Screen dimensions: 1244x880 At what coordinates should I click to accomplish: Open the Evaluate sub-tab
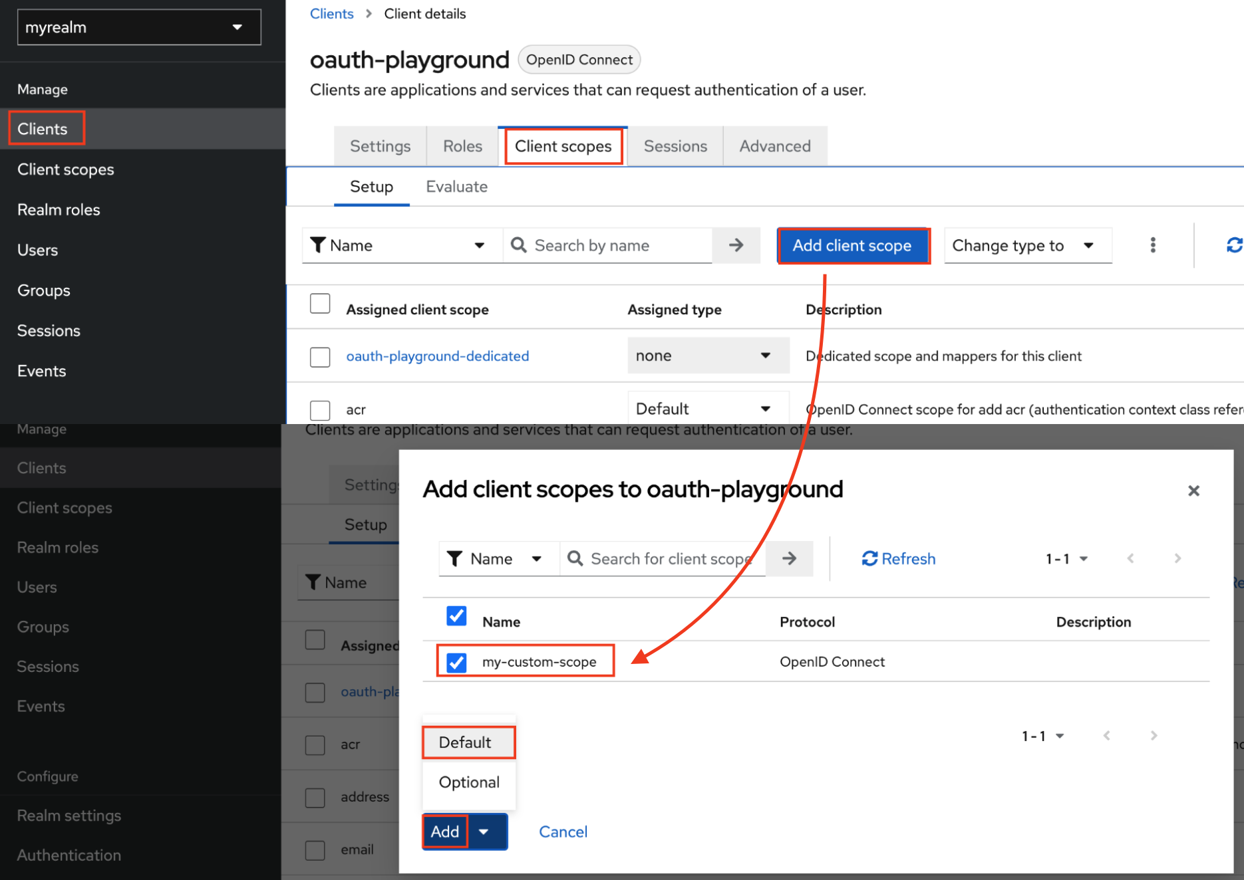pyautogui.click(x=457, y=187)
